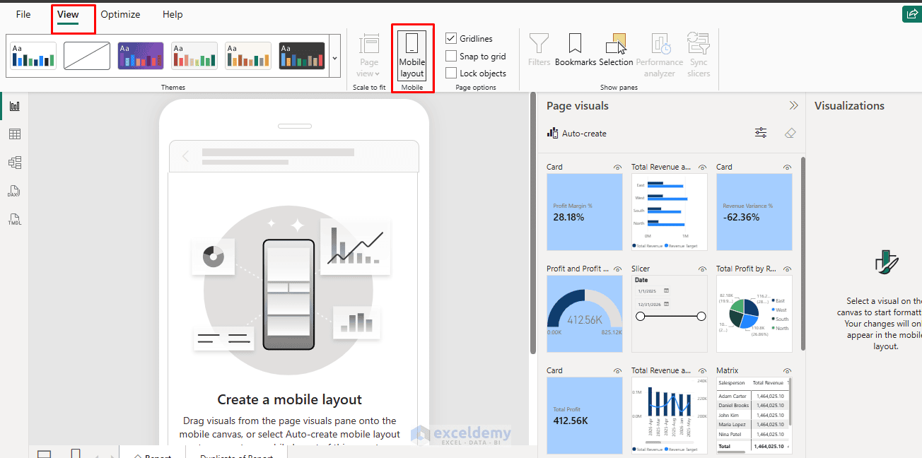This screenshot has width=922, height=458.
Task: Enable Snap to grid
Action: 451,56
